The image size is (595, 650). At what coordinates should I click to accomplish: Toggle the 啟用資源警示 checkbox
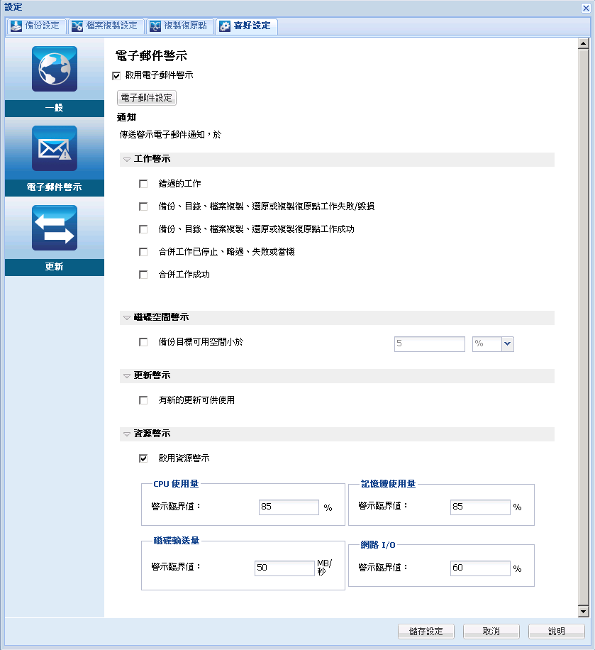[143, 458]
